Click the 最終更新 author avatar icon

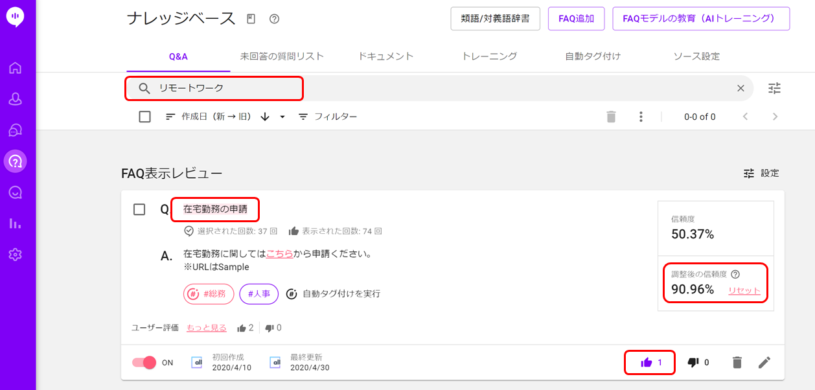coord(275,362)
